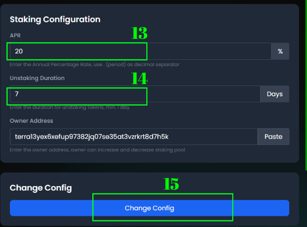Click the Days unit box
This screenshot has height=227, width=307.
coord(275,94)
